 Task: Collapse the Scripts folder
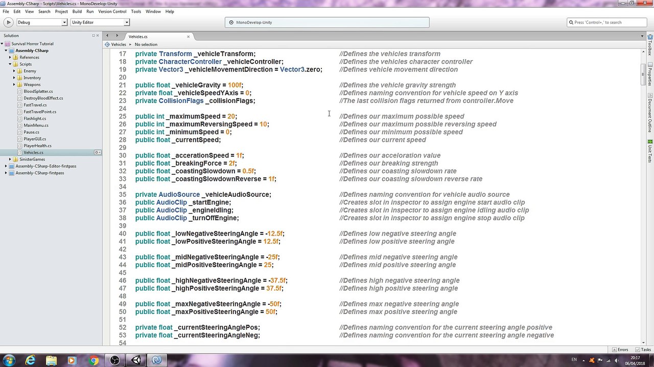[x=9, y=64]
